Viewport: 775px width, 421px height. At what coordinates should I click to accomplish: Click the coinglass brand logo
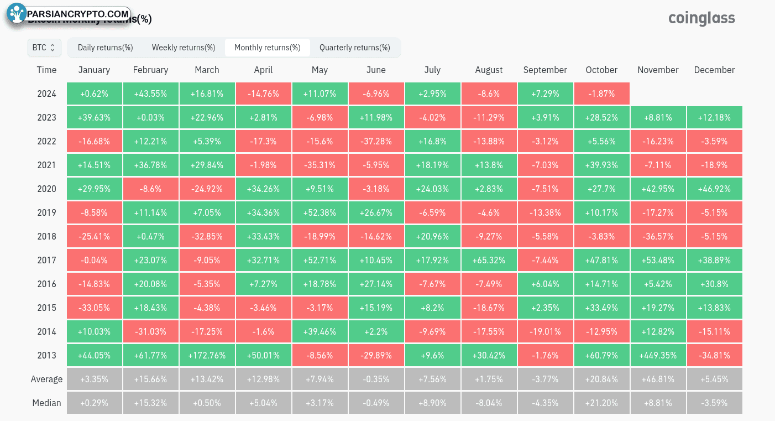click(x=701, y=19)
